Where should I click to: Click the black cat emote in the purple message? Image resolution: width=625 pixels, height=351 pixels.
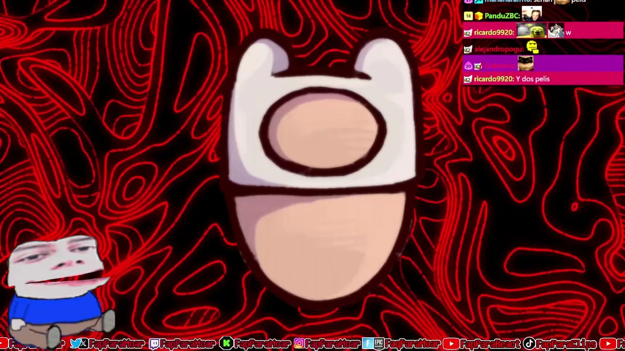525,63
